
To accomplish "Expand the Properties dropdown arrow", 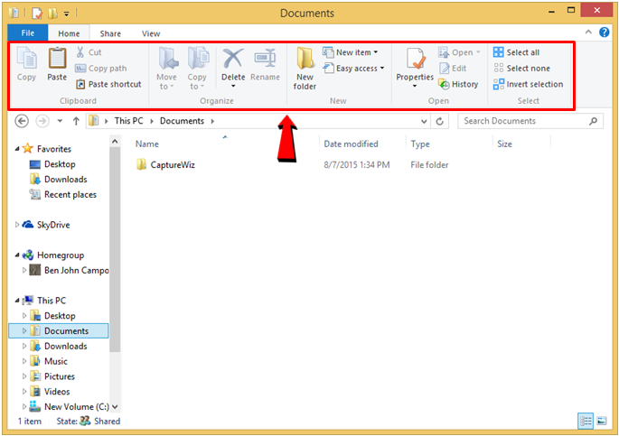I will [415, 86].
